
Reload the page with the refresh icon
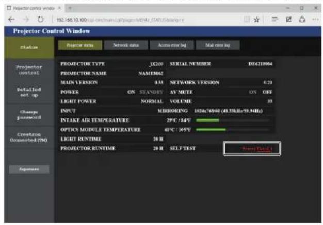click(41, 20)
